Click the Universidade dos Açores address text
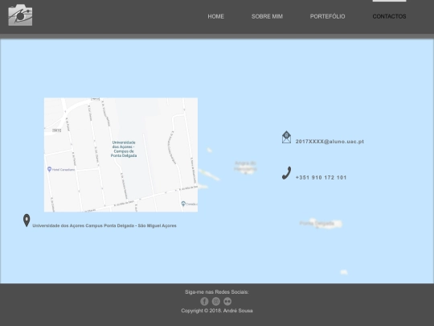 coord(104,225)
